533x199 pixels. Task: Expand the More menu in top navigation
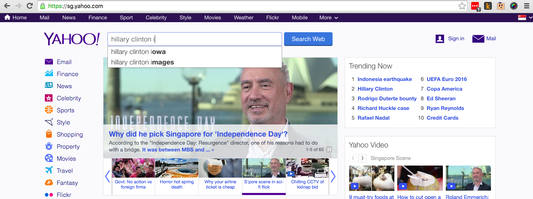pyautogui.click(x=329, y=18)
